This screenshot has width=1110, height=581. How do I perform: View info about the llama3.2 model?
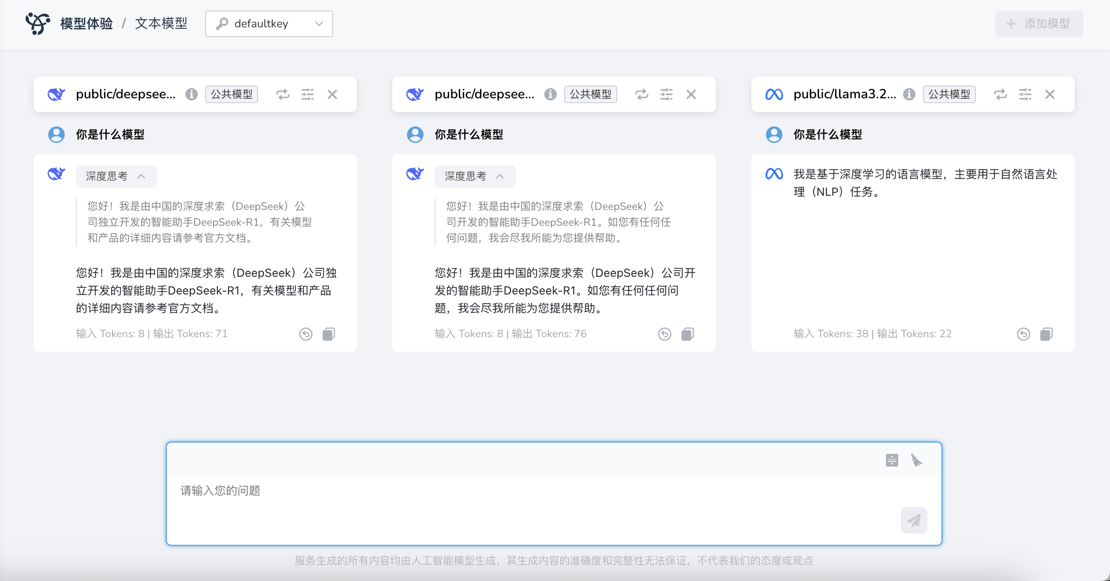tap(910, 94)
